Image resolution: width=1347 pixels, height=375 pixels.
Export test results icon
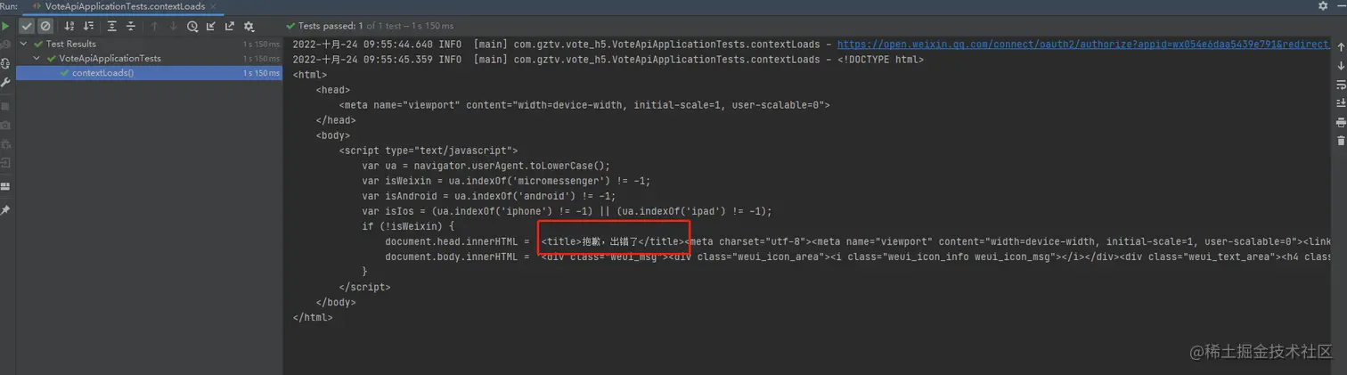point(230,26)
